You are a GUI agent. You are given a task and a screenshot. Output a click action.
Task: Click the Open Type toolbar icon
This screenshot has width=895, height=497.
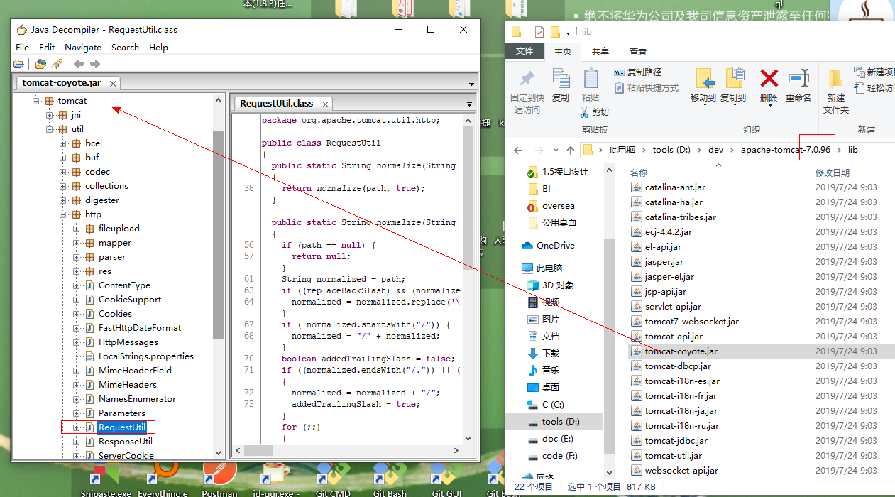tap(40, 64)
